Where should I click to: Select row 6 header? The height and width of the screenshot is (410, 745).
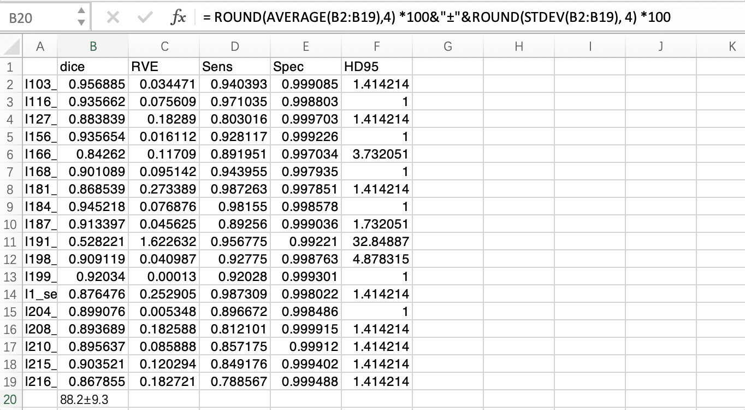(x=11, y=154)
